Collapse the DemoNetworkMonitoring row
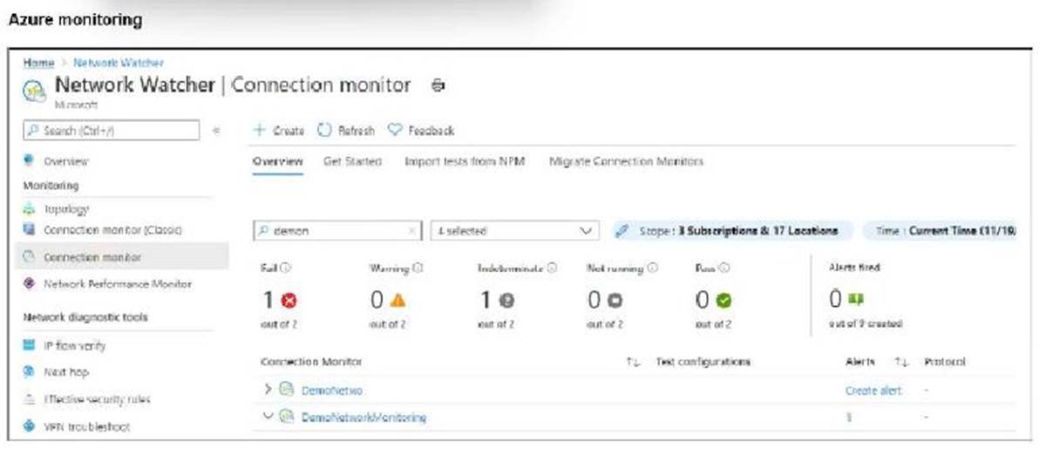The image size is (1046, 449). (x=268, y=417)
